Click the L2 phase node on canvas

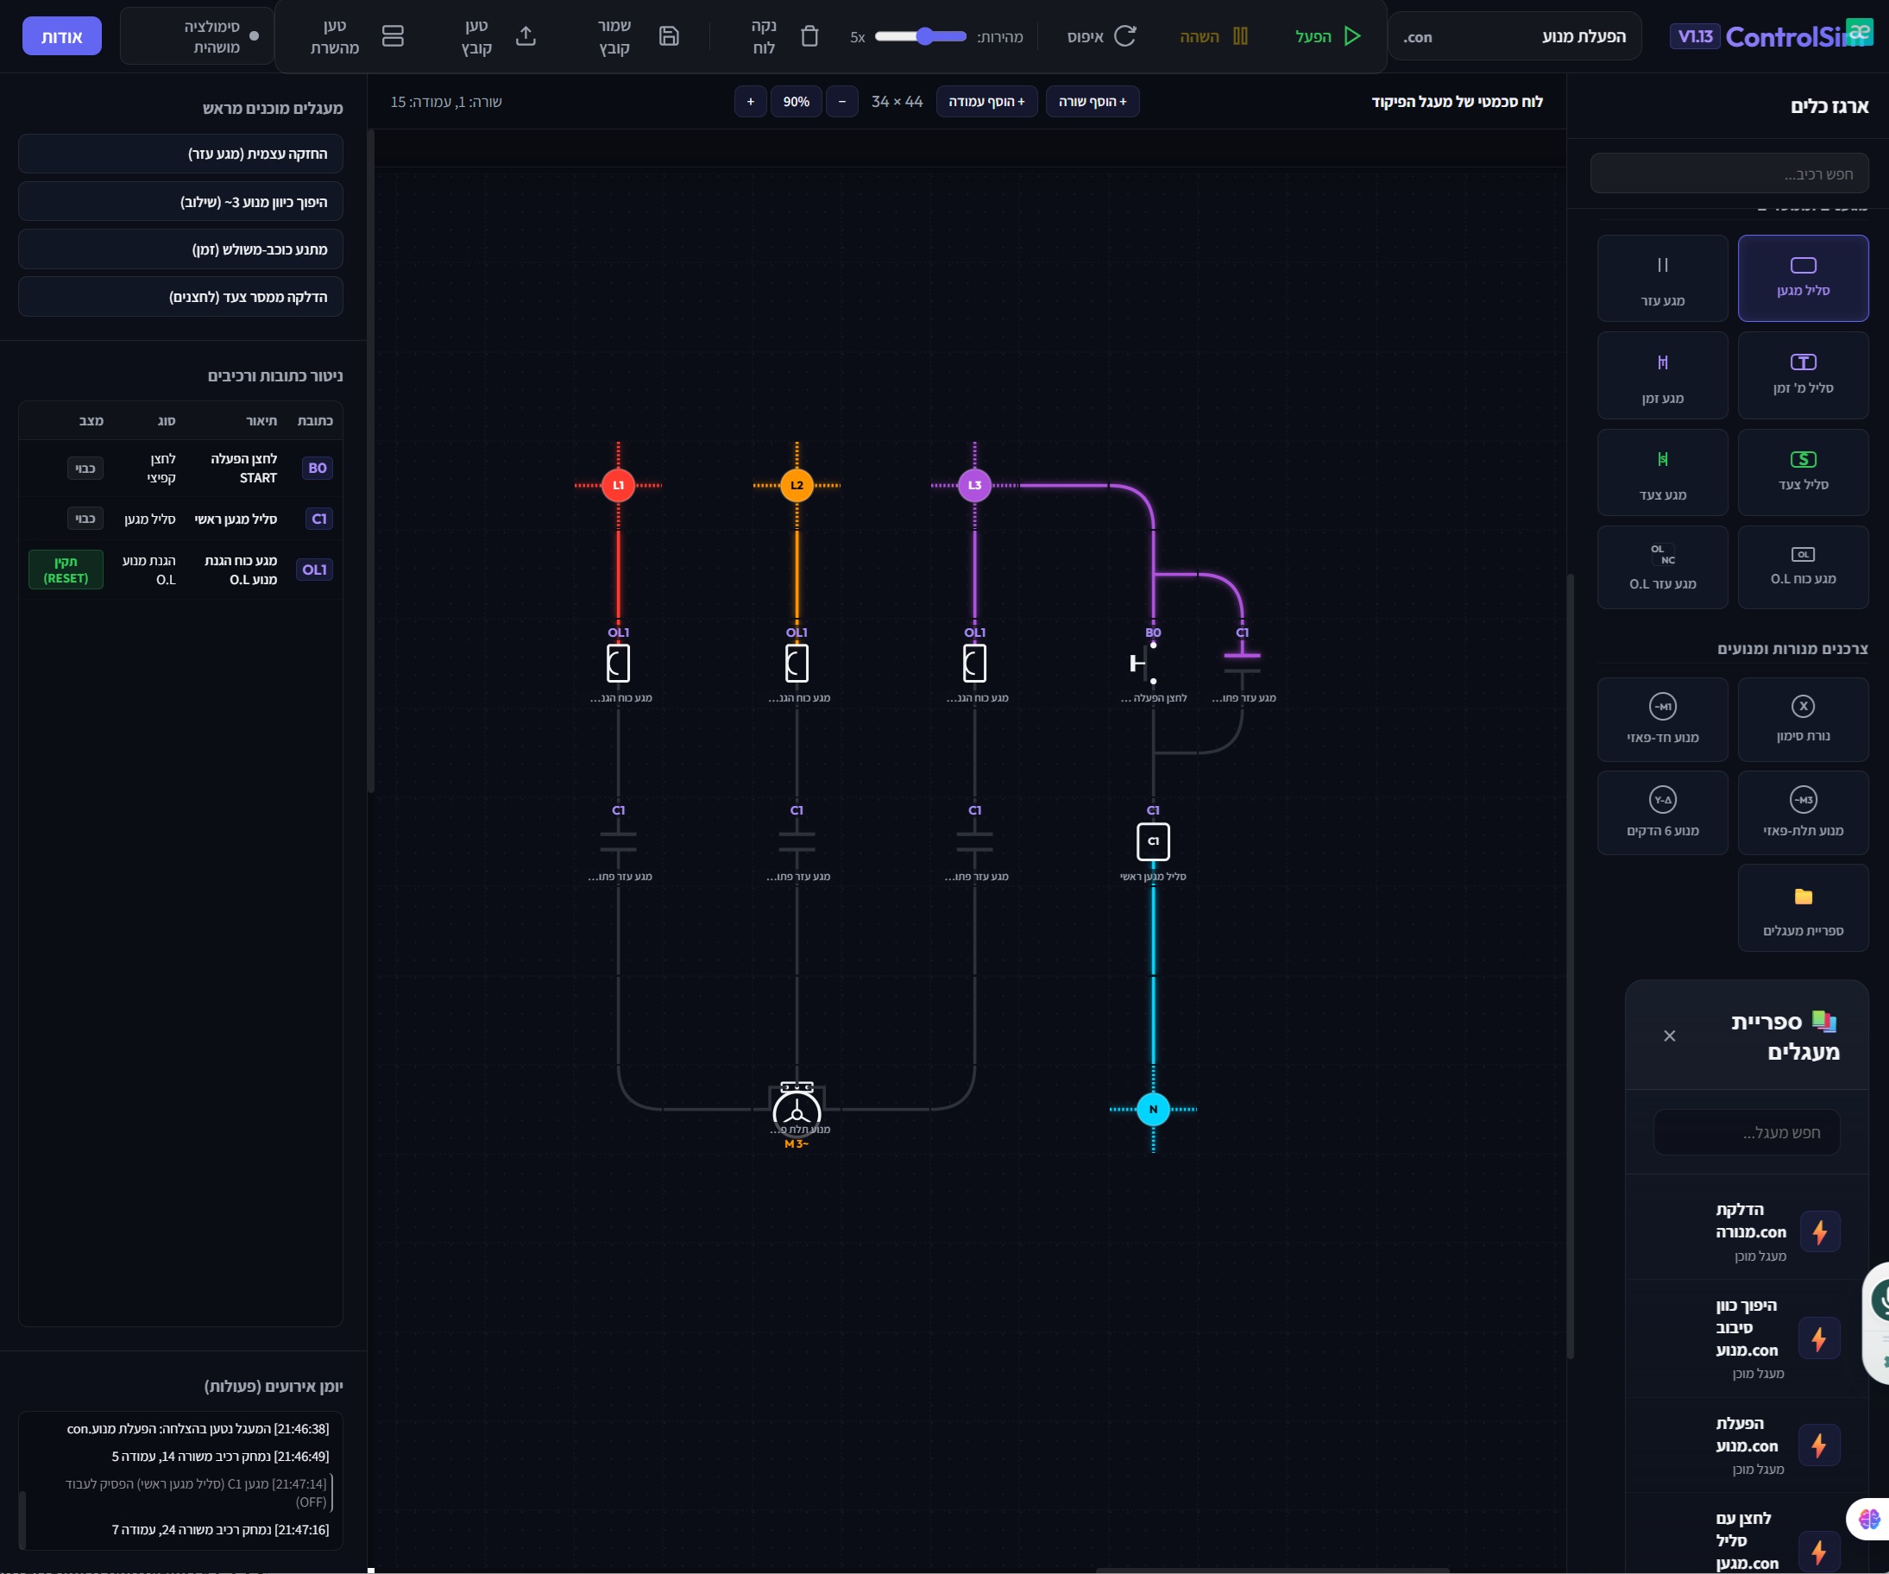pyautogui.click(x=797, y=485)
